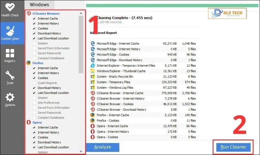This screenshot has width=260, height=155.
Task: Click the Analyze button
Action: (x=102, y=147)
